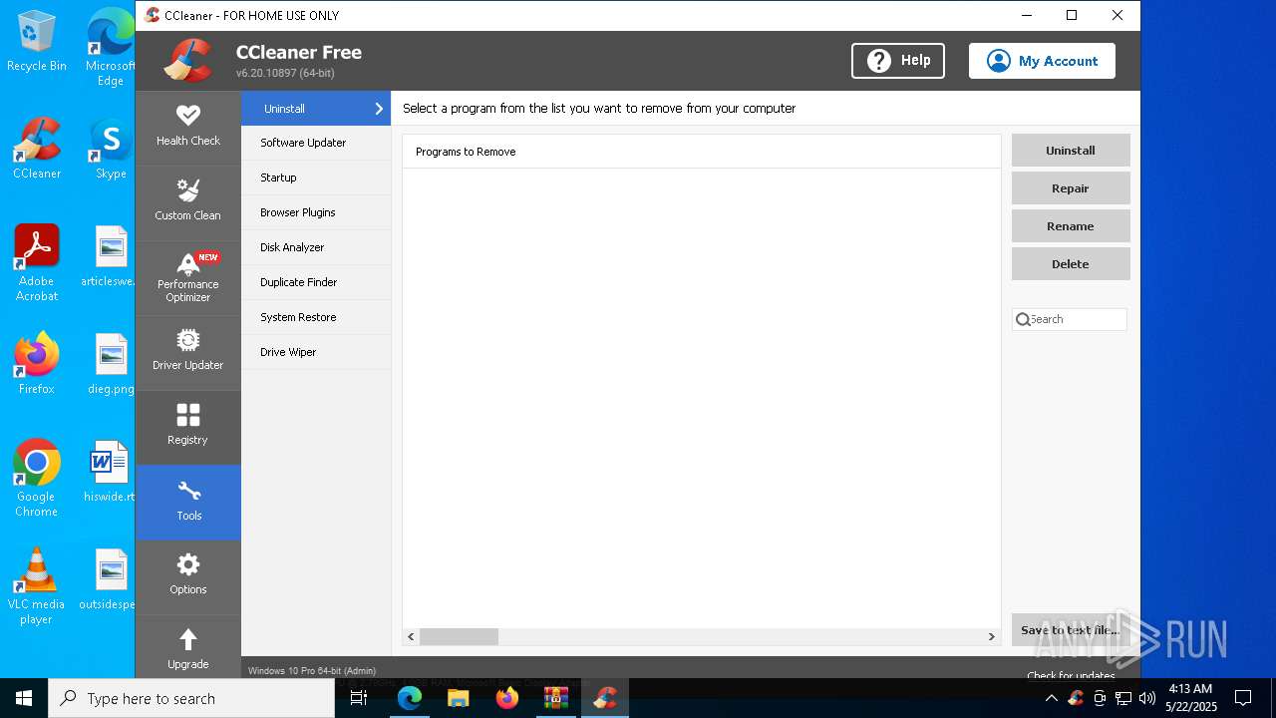The width and height of the screenshot is (1276, 718).
Task: Open the network icon in tray
Action: click(1123, 698)
